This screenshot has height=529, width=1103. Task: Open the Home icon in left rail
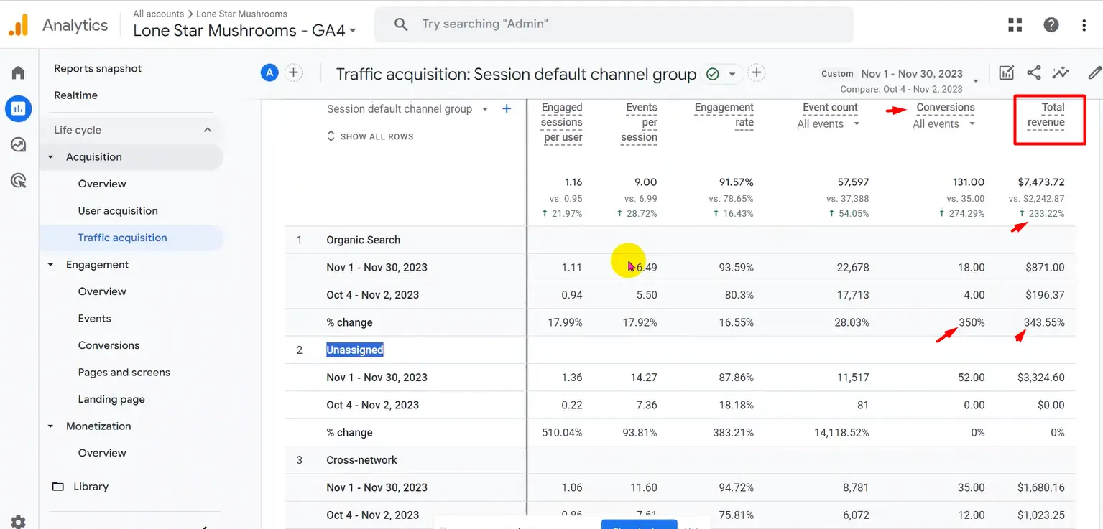[18, 72]
